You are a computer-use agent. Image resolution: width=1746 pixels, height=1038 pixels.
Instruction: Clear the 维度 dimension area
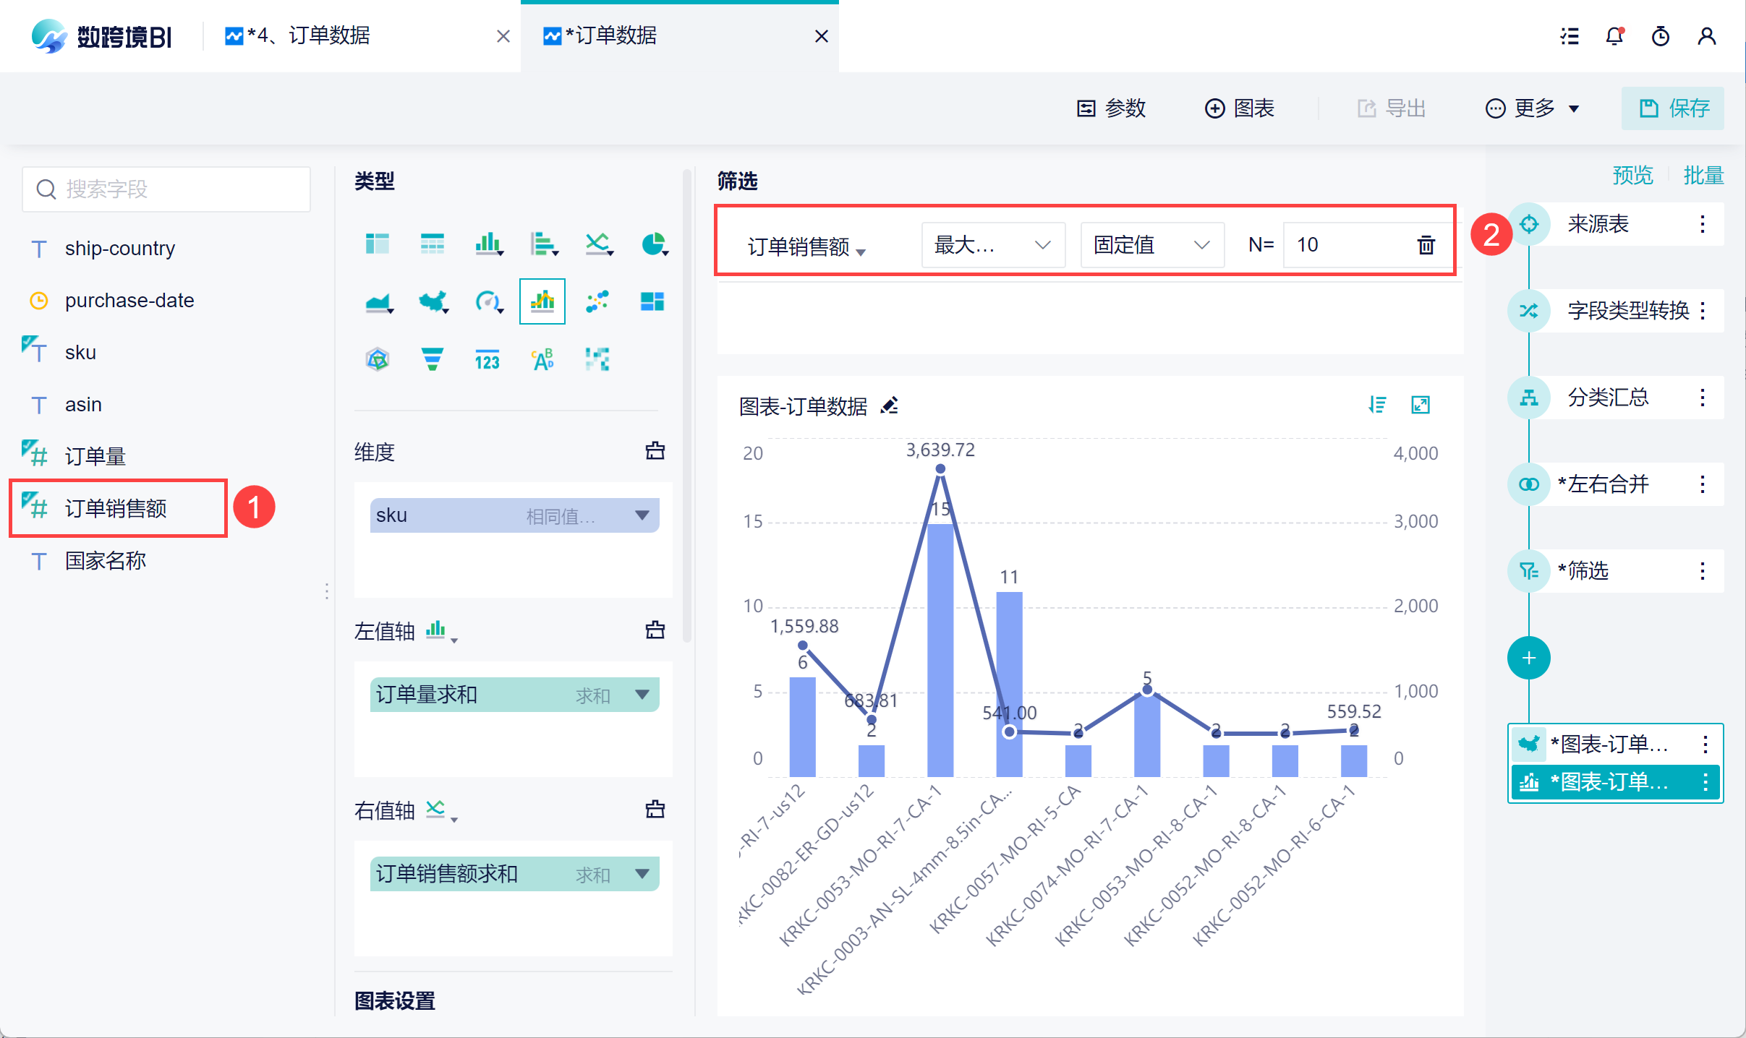tap(655, 451)
